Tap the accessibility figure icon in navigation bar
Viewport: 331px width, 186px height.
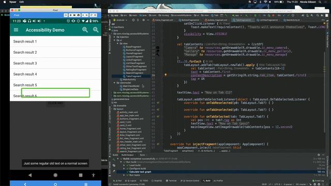click(x=93, y=175)
